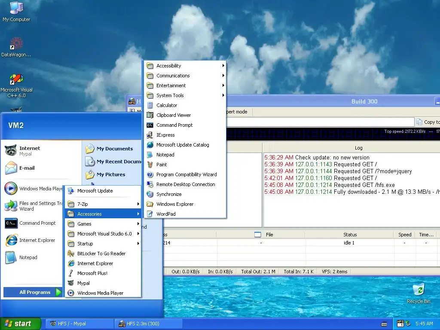Expand the Communications submenu

pos(185,76)
